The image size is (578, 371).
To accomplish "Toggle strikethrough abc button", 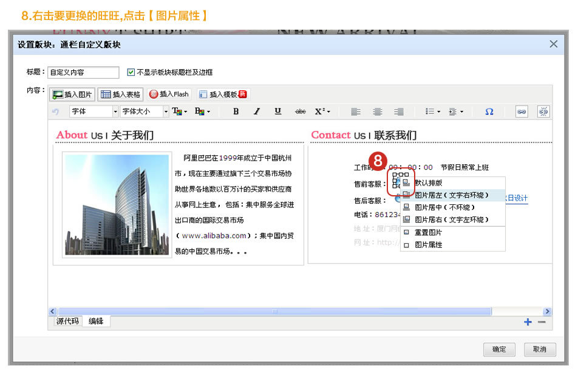I will pyautogui.click(x=301, y=112).
